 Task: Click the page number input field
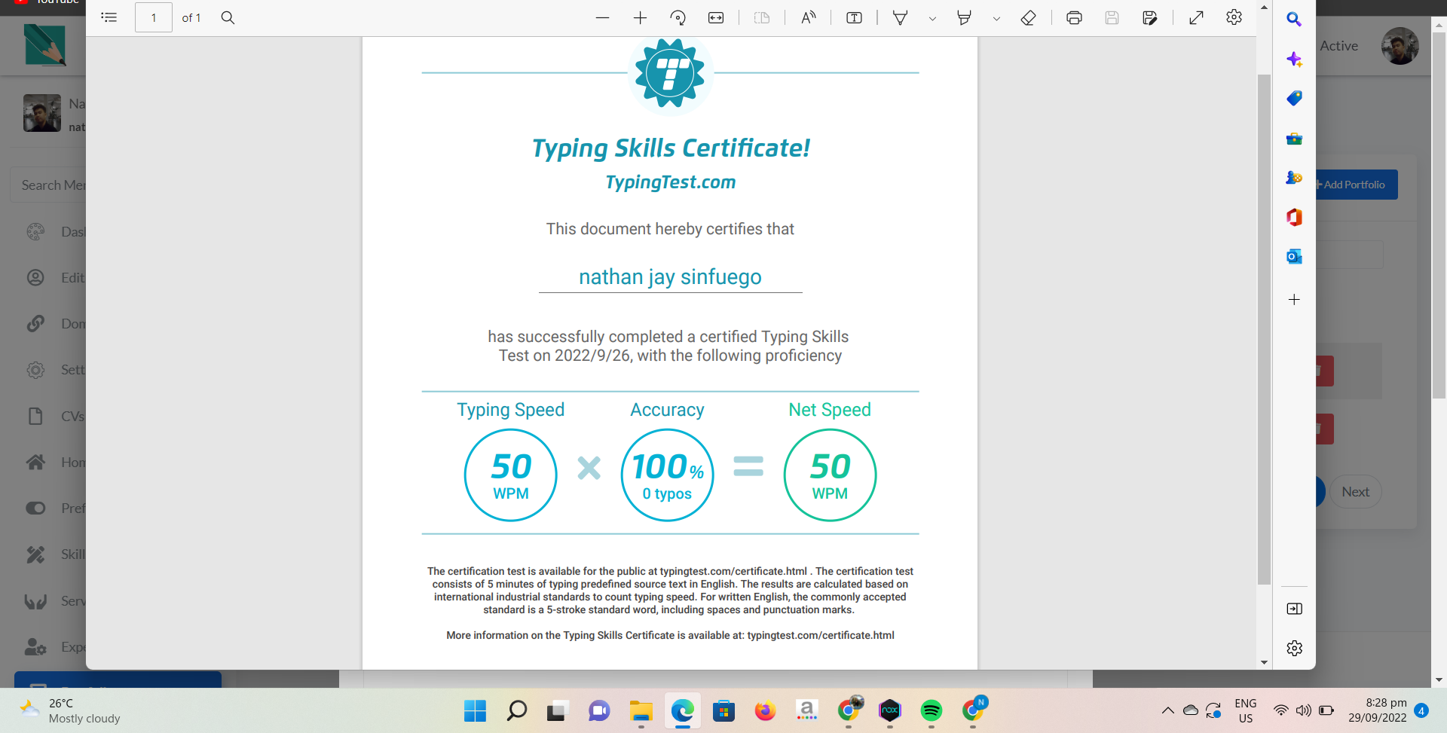pos(154,17)
